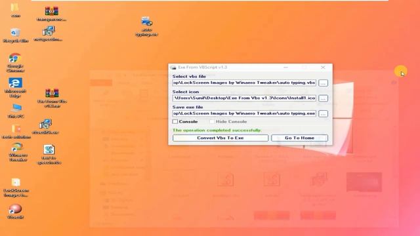Browse for a vbs file with the first ... button
This screenshot has height=236, width=420.
(x=323, y=83)
